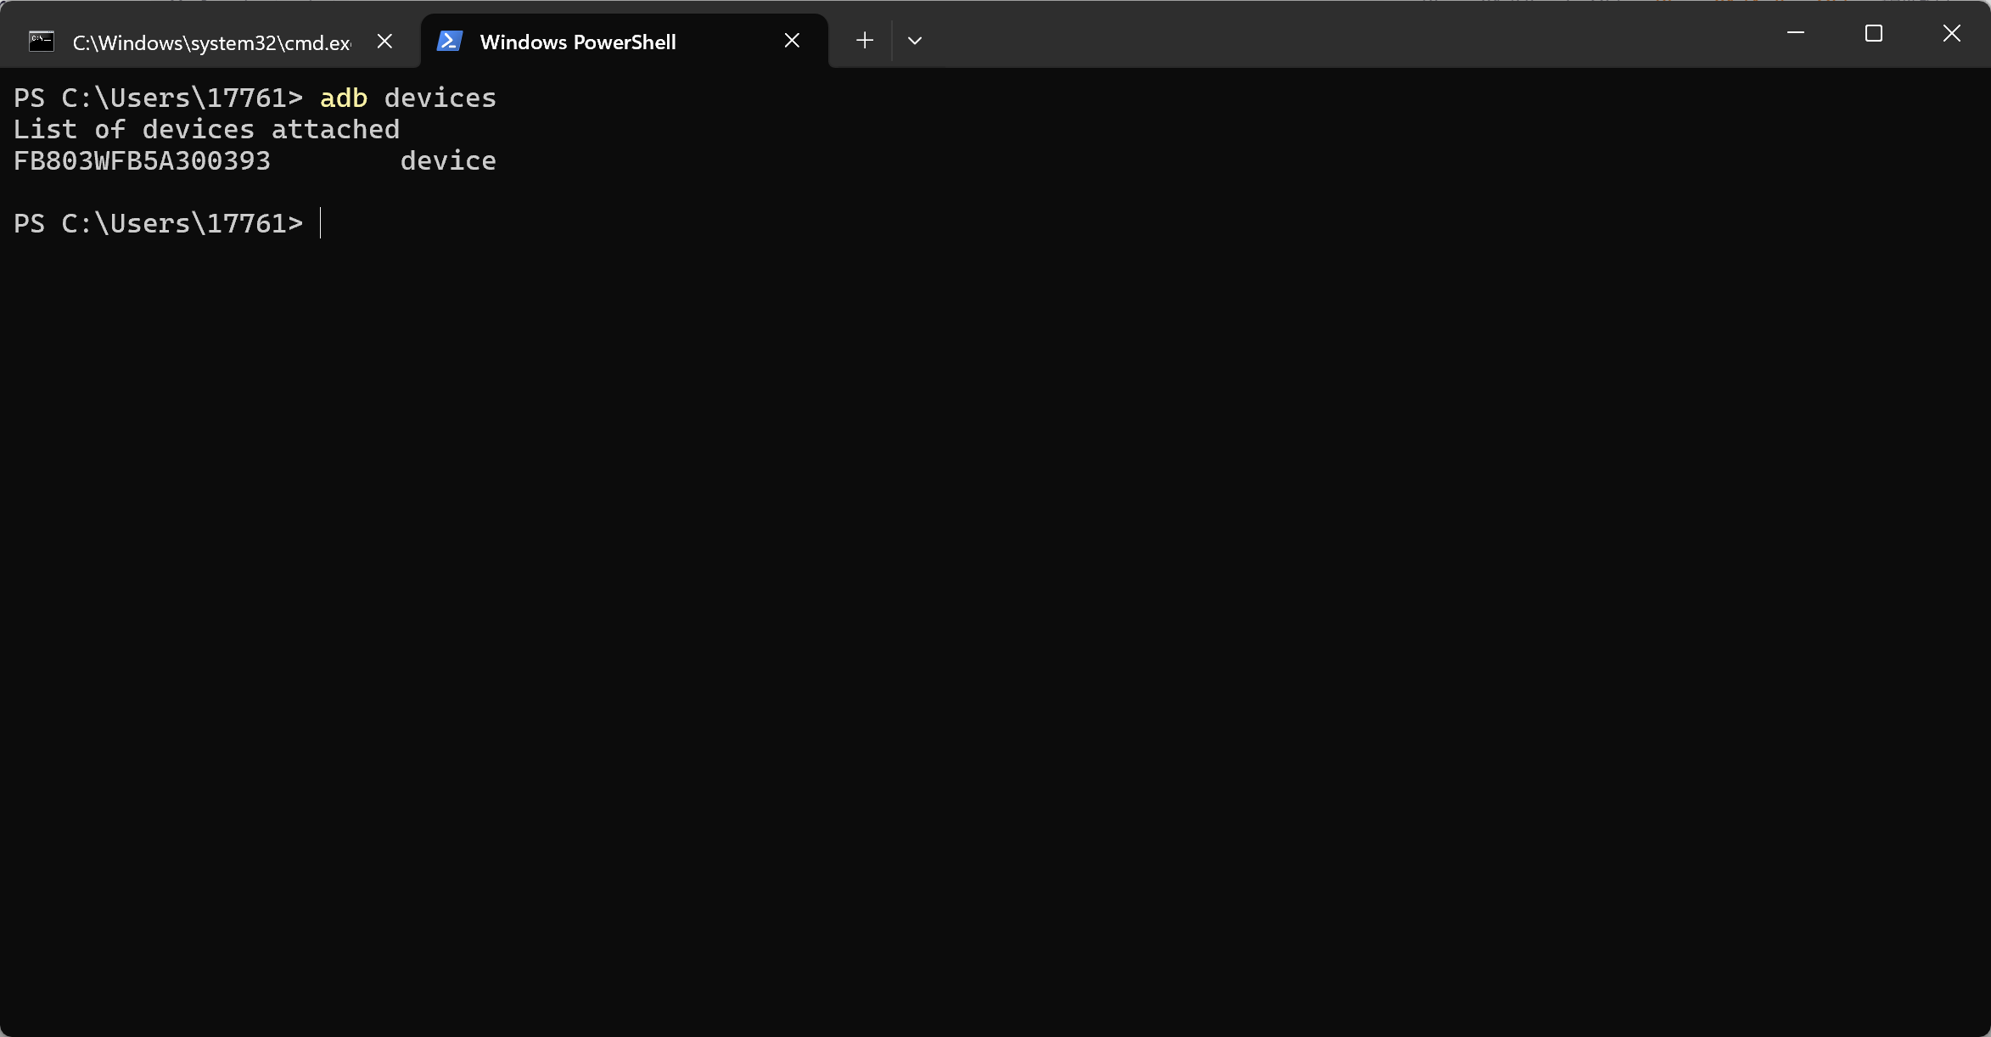Close the Windows PowerShell tab

(792, 41)
